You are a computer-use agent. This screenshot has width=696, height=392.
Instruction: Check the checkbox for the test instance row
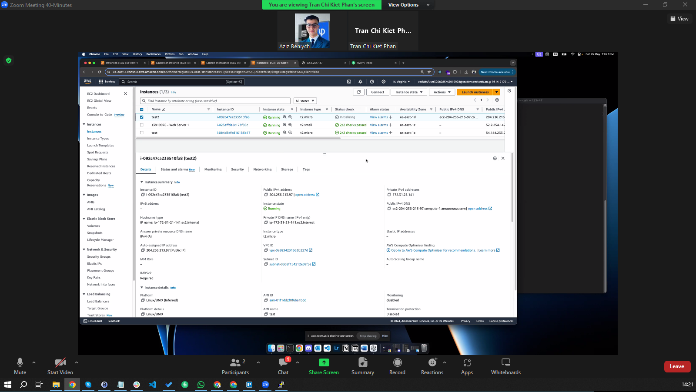tap(141, 133)
